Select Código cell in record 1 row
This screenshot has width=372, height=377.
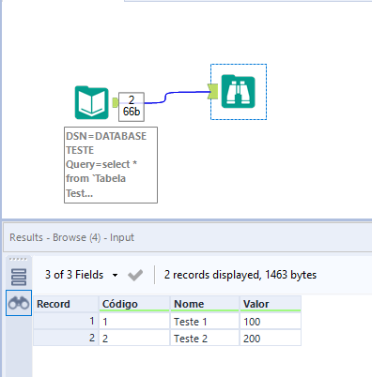(134, 322)
